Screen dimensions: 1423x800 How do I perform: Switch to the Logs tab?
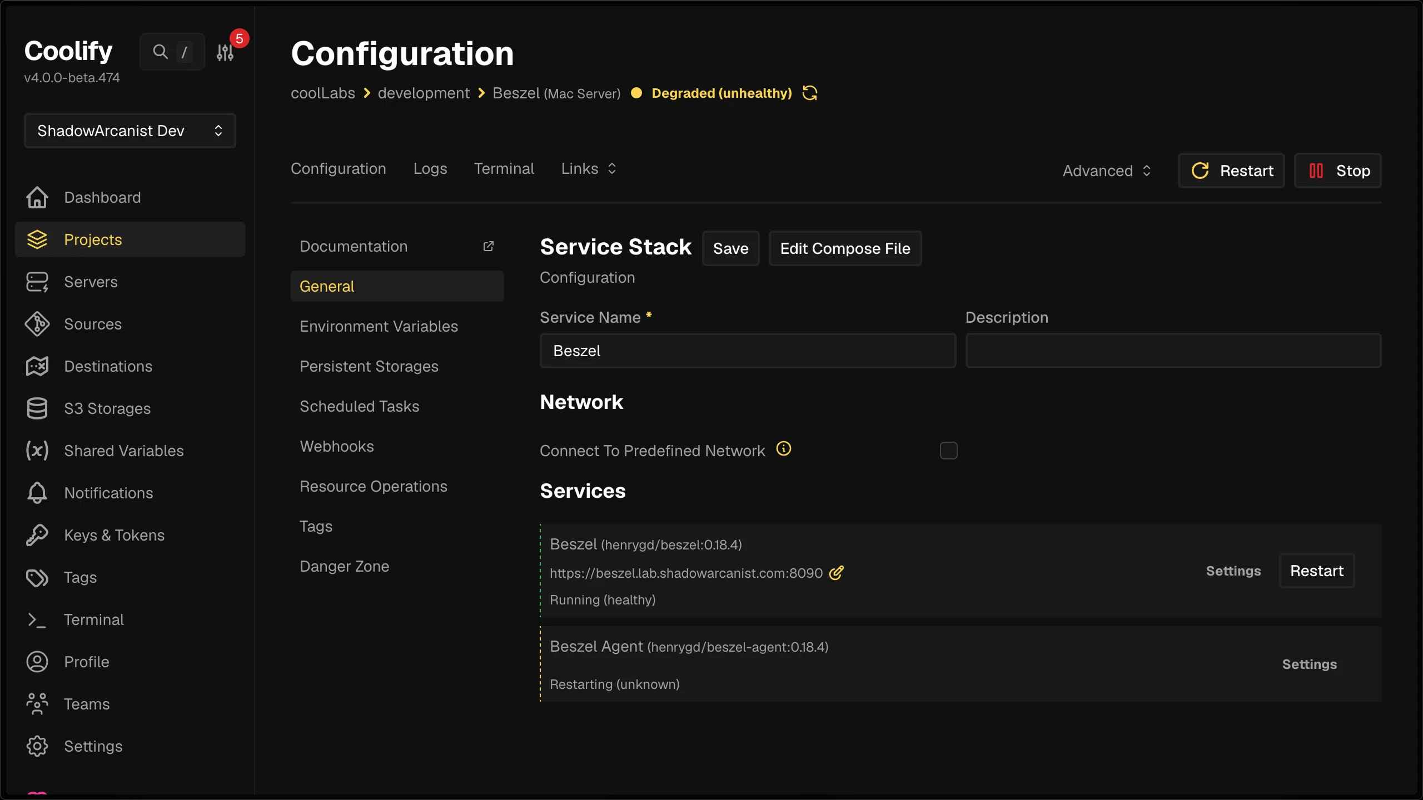pyautogui.click(x=430, y=168)
